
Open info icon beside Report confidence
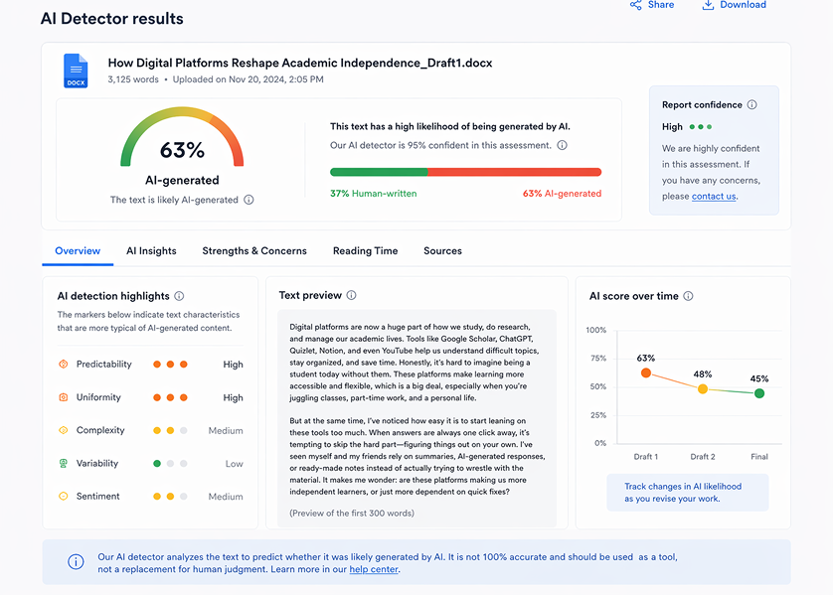(x=751, y=105)
